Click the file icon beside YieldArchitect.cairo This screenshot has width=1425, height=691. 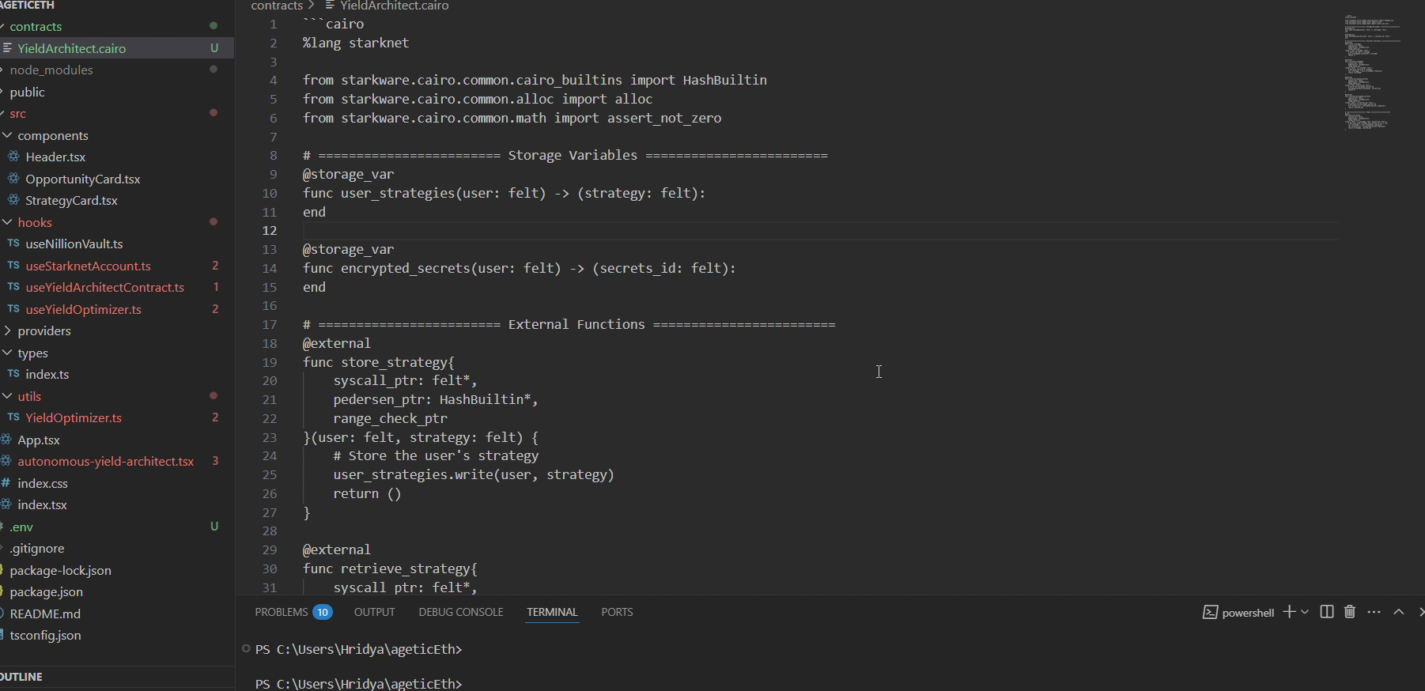pyautogui.click(x=7, y=48)
